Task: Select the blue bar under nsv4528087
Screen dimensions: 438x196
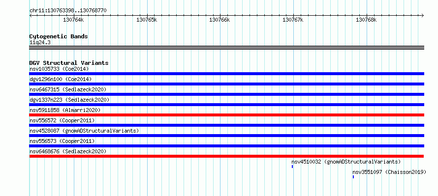Action: pos(227,136)
